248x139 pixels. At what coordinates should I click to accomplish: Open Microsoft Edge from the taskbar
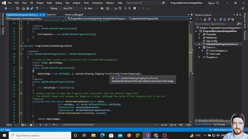tap(102, 136)
